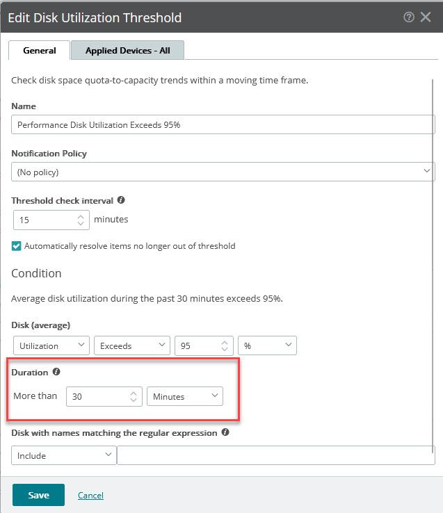Increase the 95 percent threshold value
The height and width of the screenshot is (513, 443).
[225, 343]
